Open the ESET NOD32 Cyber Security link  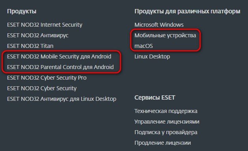pos(42,89)
